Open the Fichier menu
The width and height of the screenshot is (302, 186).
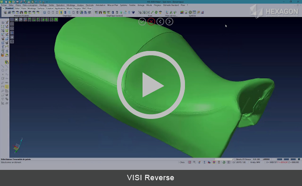(x=4, y=5)
